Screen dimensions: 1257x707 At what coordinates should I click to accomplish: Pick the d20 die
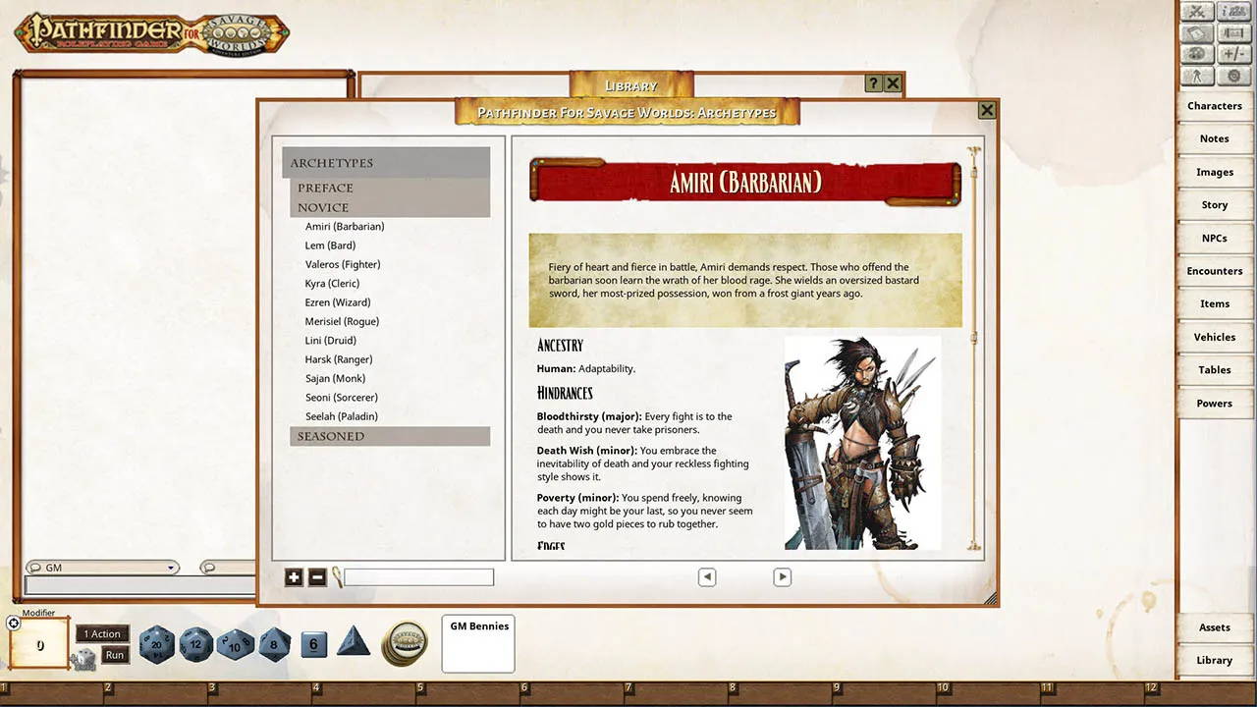pyautogui.click(x=156, y=645)
